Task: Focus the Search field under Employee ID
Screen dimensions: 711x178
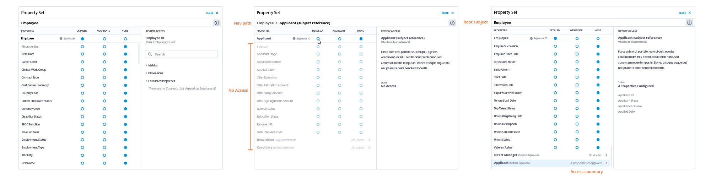Action: [x=185, y=54]
